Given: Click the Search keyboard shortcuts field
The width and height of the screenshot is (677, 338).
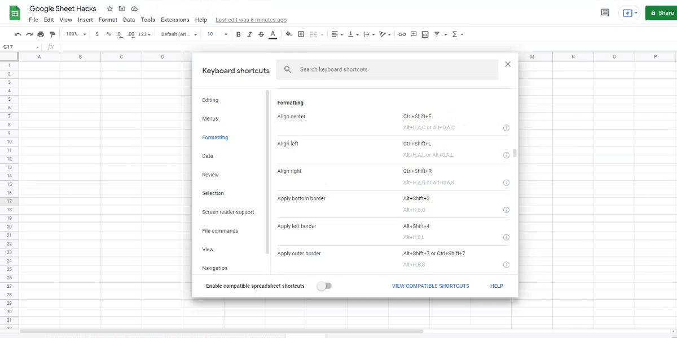Looking at the screenshot, I should tap(387, 69).
